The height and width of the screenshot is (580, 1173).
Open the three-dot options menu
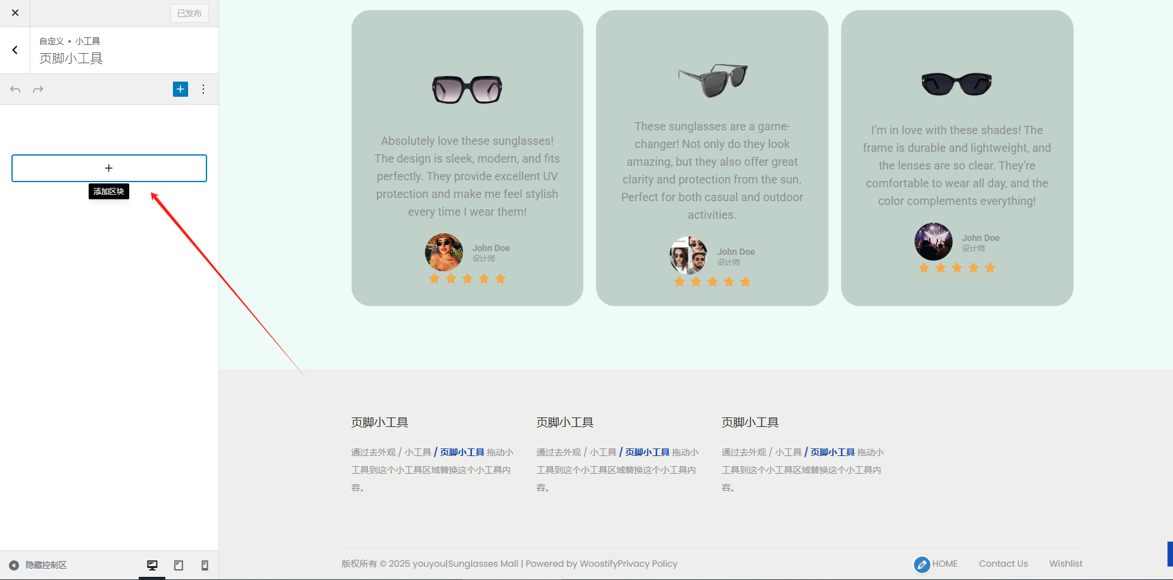(x=203, y=89)
